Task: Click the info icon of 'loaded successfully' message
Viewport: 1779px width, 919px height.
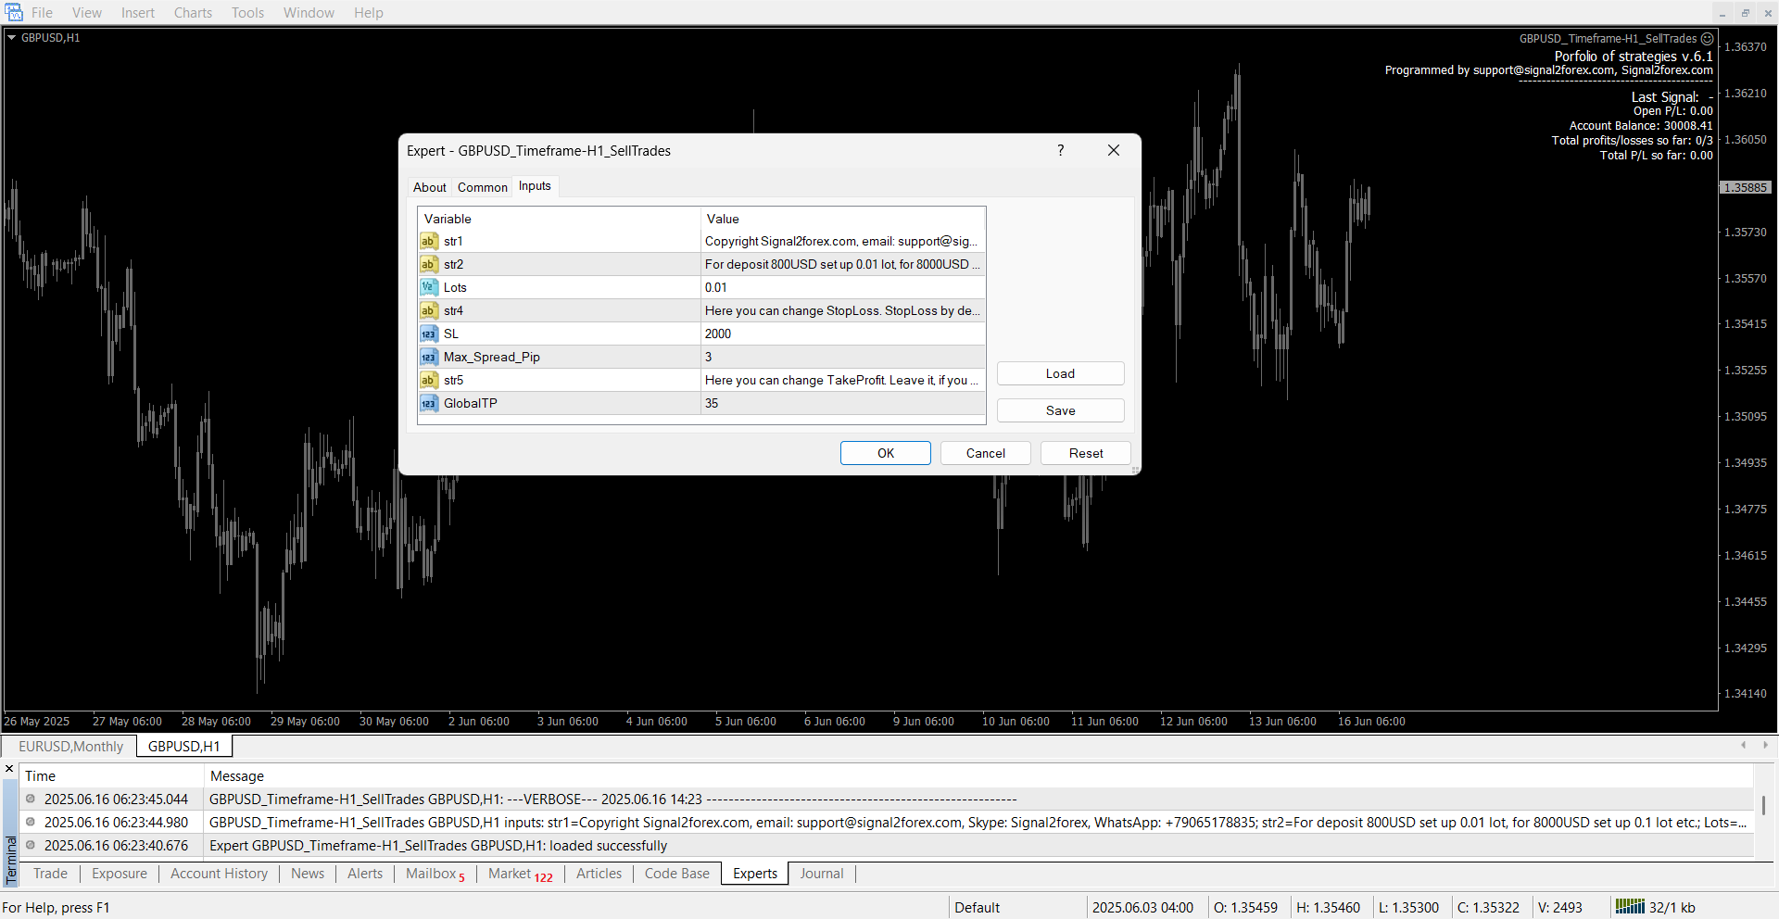Action: pos(31,845)
